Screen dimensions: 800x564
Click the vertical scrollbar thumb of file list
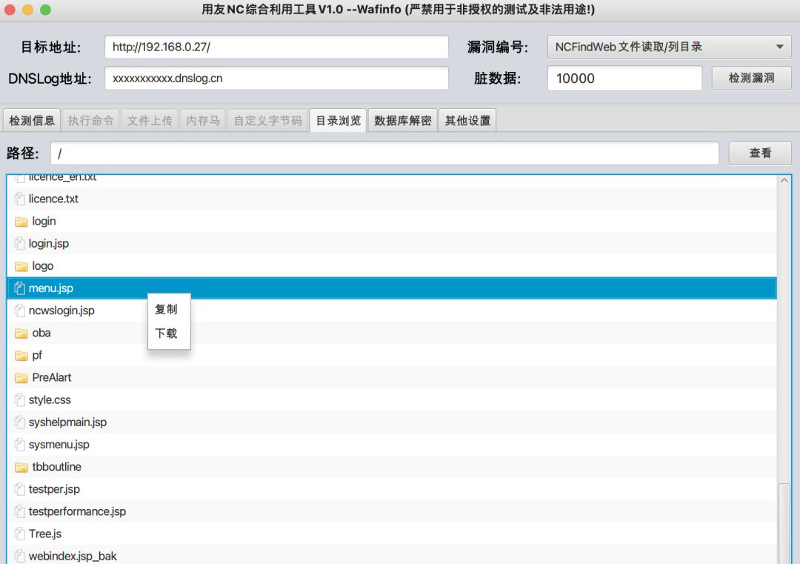[784, 523]
